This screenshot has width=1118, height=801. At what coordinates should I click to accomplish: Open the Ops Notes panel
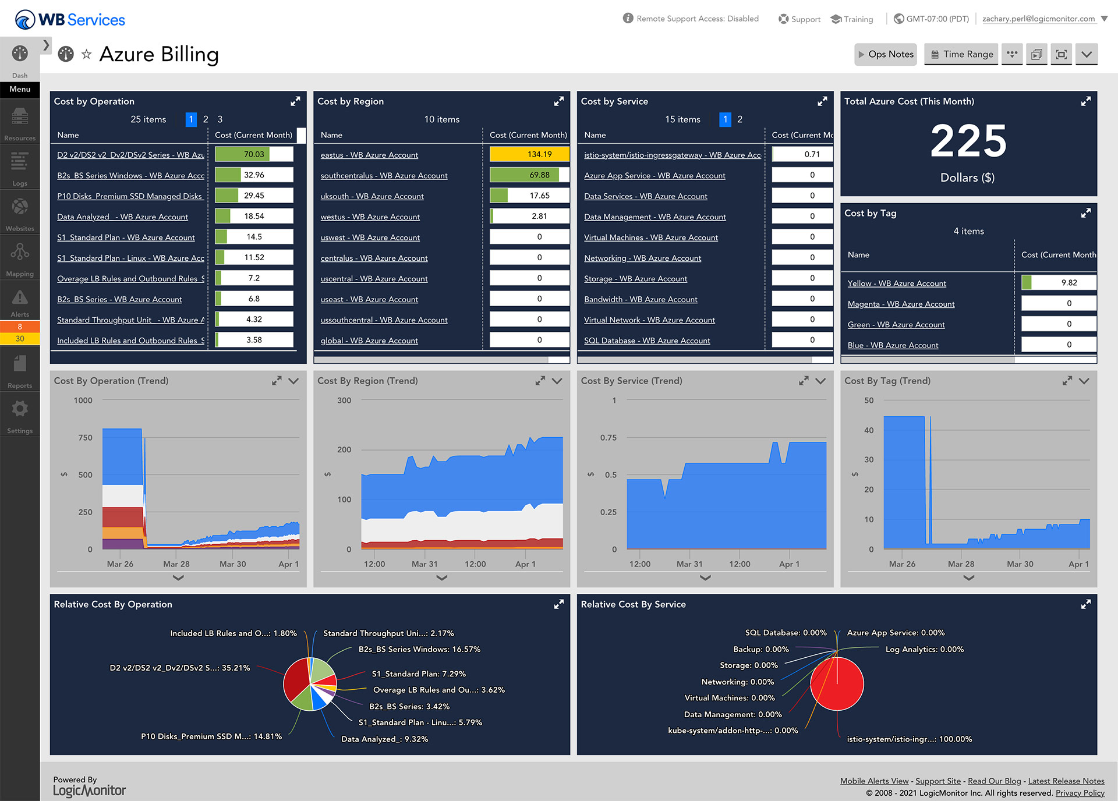click(x=886, y=54)
